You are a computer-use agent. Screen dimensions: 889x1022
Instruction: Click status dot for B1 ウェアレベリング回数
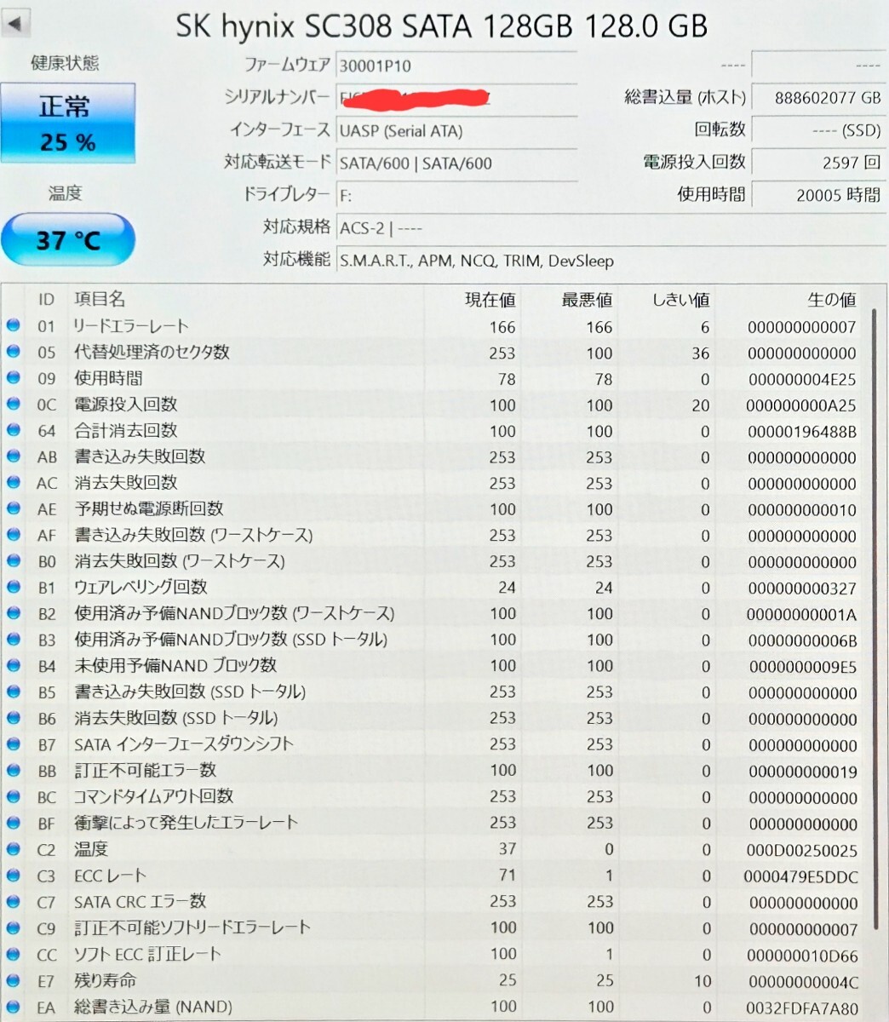coord(13,587)
